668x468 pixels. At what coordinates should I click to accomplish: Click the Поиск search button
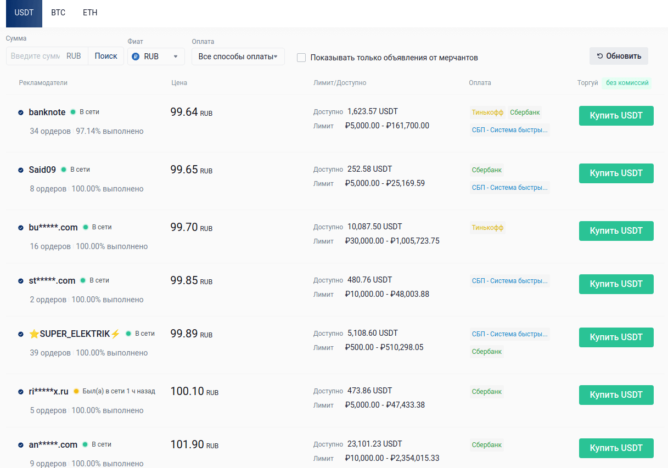click(106, 56)
